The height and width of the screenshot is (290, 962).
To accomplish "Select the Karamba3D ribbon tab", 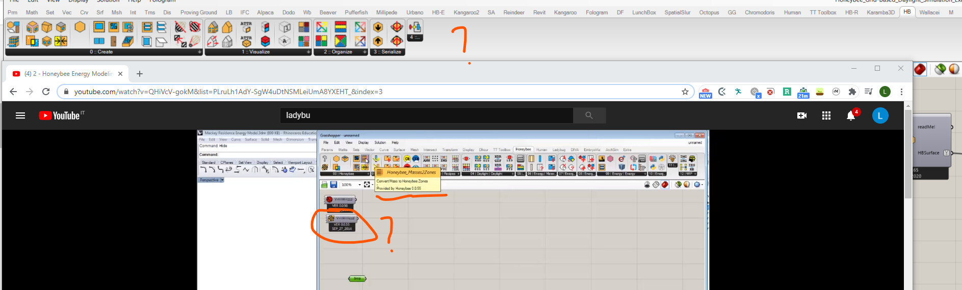I will [880, 12].
